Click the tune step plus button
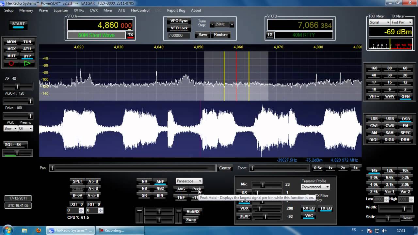The width and height of the screenshot is (418, 235). (232, 24)
